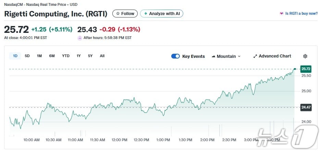Switch to the 5D time range
Viewport: 323px width, 153px height.
pos(27,56)
